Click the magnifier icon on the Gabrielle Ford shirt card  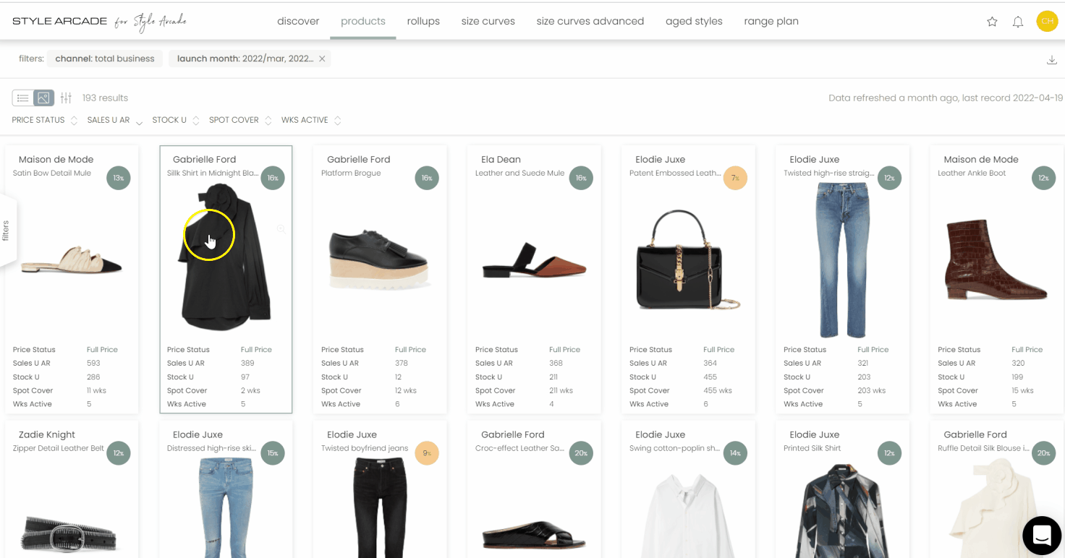[x=281, y=228]
